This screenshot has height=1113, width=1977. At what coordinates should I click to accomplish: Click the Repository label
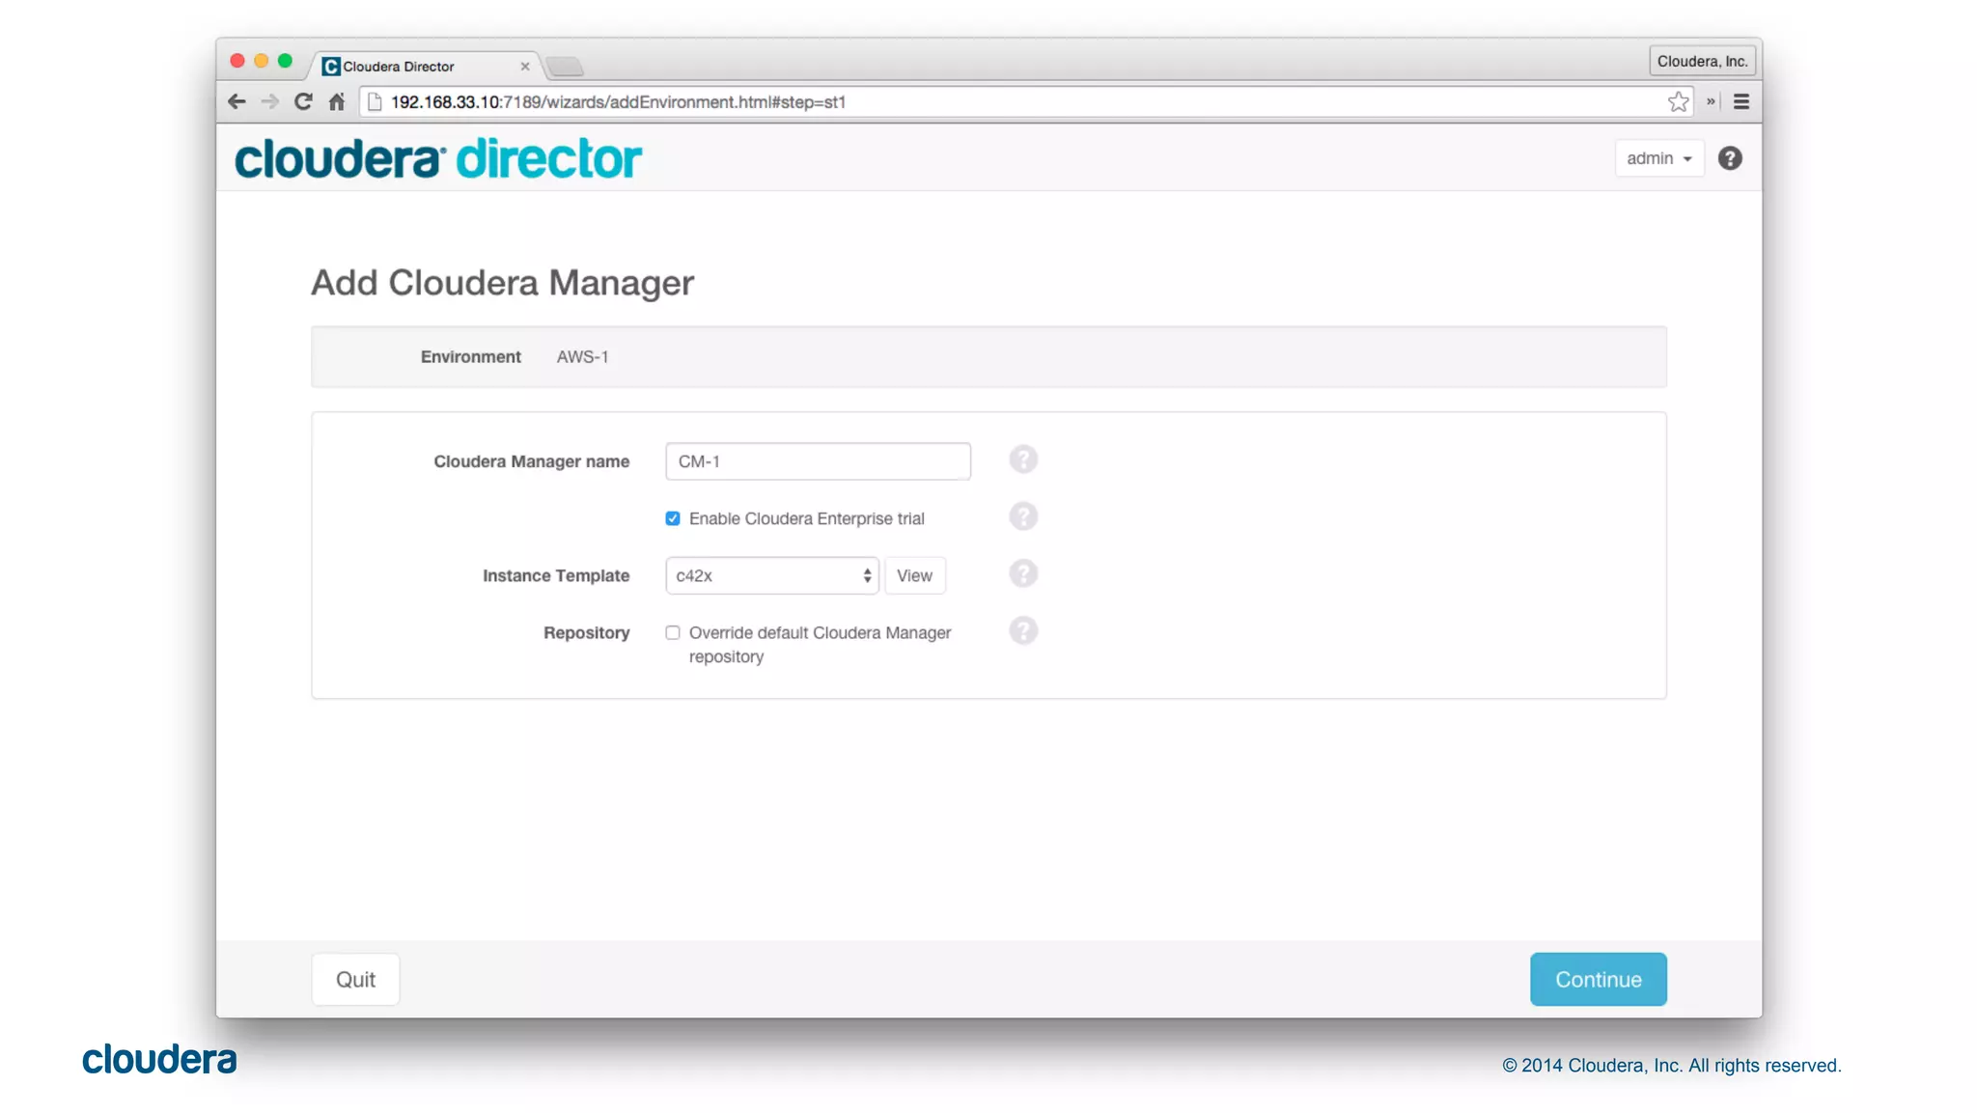pos(586,632)
